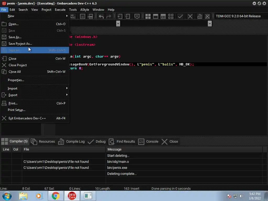Image resolution: width=268 pixels, height=201 pixels.
Task: Select the bin/obj/main.o message row
Action: (132, 162)
